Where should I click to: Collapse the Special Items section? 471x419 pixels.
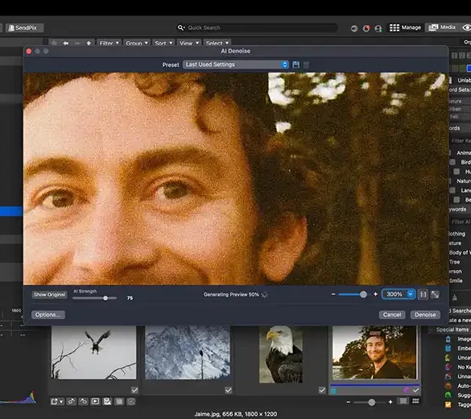(x=432, y=330)
